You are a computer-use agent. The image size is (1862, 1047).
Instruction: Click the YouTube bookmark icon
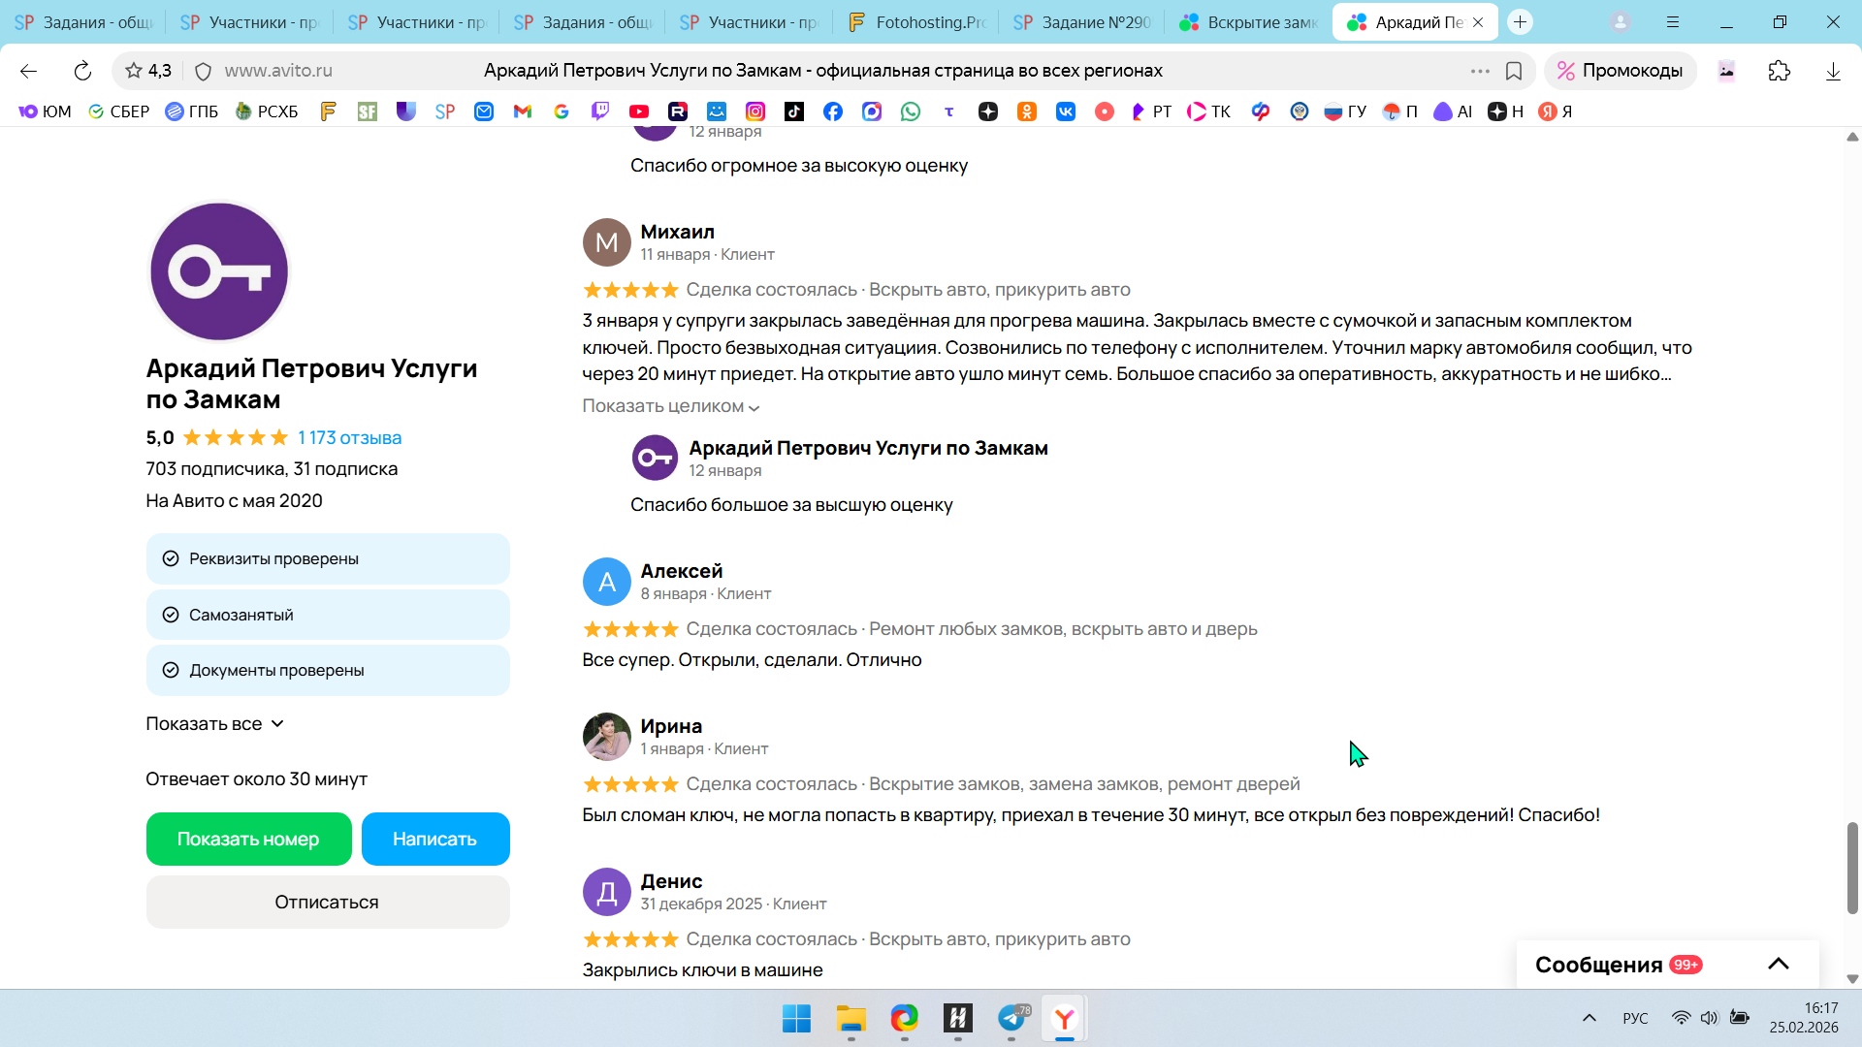[638, 111]
